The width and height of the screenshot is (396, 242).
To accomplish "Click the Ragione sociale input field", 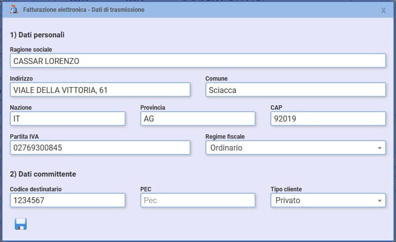I will (x=197, y=61).
